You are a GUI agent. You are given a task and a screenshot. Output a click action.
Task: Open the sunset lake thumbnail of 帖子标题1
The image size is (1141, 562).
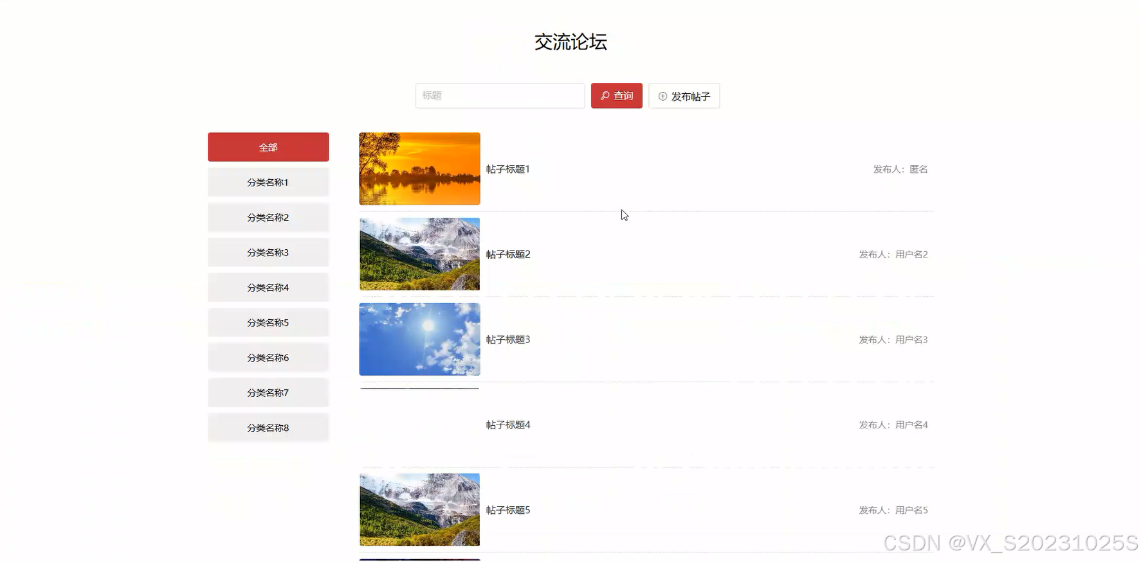[x=419, y=169]
